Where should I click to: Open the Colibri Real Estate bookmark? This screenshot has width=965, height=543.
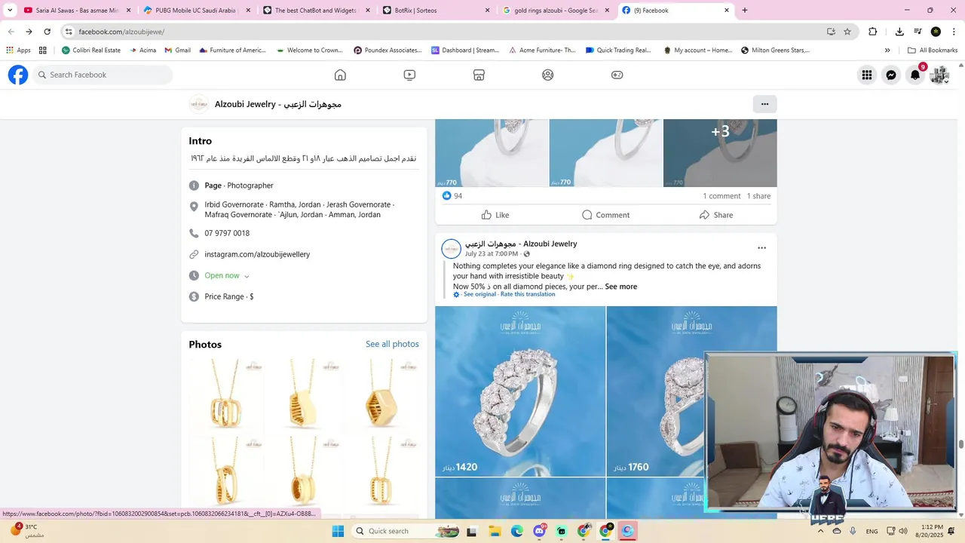[90, 51]
